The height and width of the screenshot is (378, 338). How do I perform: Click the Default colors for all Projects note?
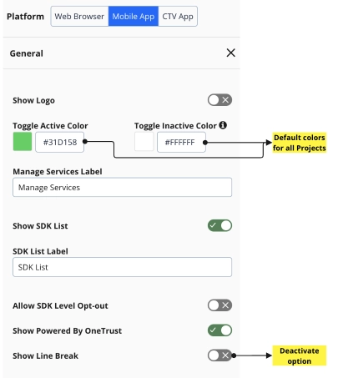pos(299,143)
